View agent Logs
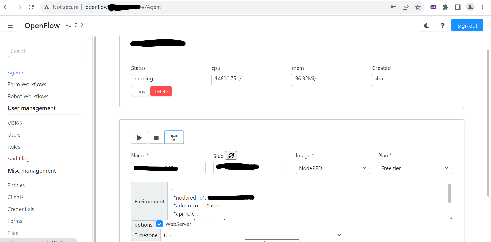Screen dimensions: 491x242 pyautogui.click(x=140, y=91)
